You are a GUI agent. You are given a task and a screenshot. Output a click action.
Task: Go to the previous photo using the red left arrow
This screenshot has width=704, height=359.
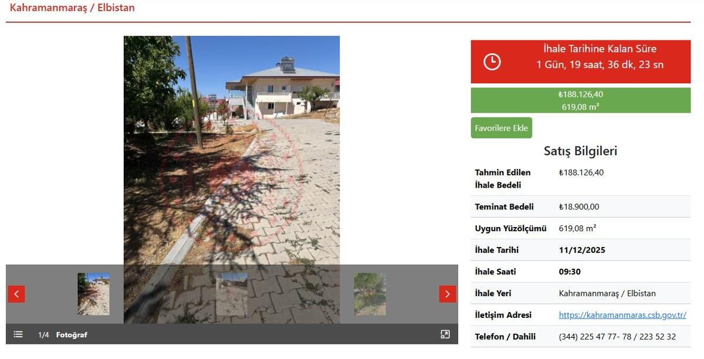16,294
